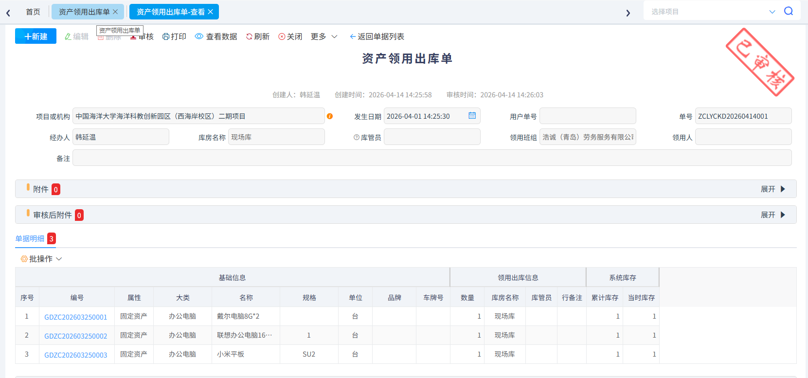Click the 关闭 circle-x icon

pyautogui.click(x=282, y=36)
